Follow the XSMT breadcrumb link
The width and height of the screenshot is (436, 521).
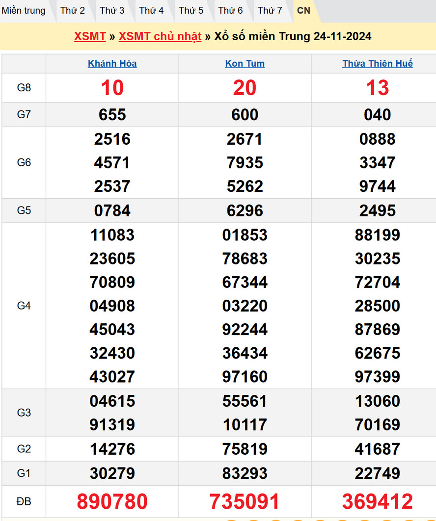(90, 36)
